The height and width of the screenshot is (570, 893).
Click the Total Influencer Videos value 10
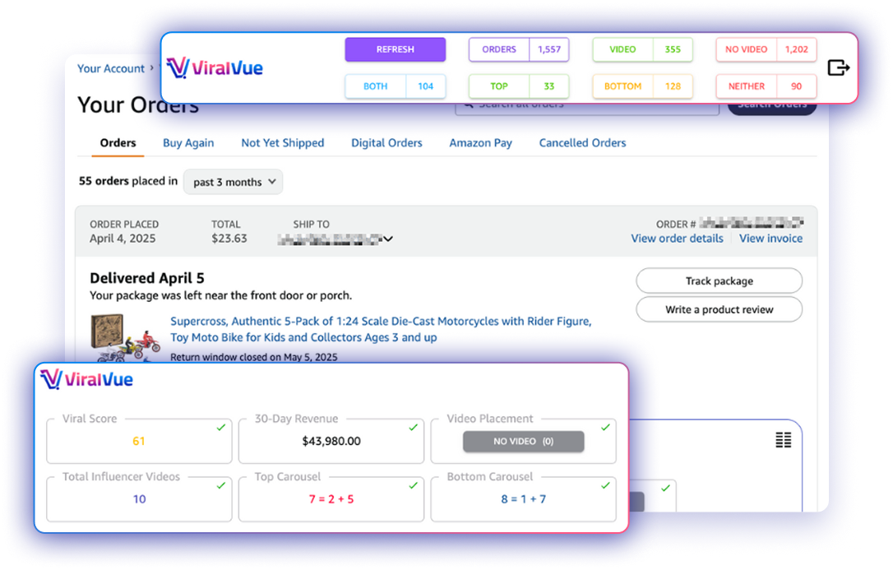coord(140,499)
